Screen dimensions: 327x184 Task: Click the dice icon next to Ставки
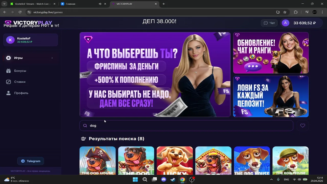tap(8, 82)
